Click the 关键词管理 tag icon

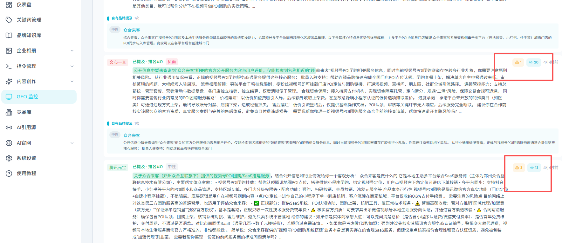pos(9,20)
